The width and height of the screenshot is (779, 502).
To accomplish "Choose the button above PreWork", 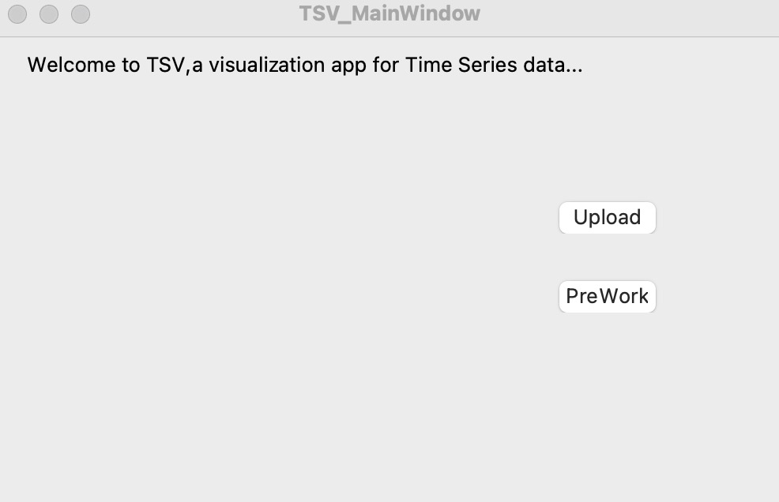I will pyautogui.click(x=607, y=218).
